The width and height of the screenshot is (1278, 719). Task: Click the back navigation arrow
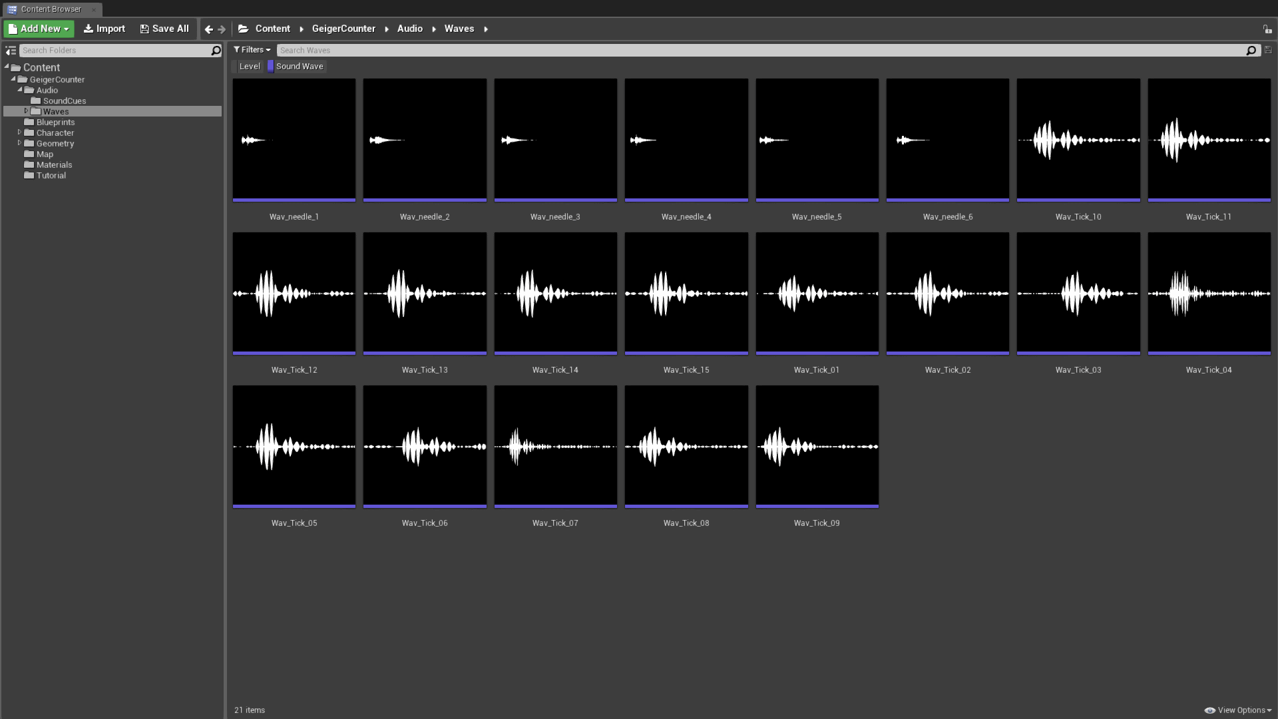click(208, 29)
